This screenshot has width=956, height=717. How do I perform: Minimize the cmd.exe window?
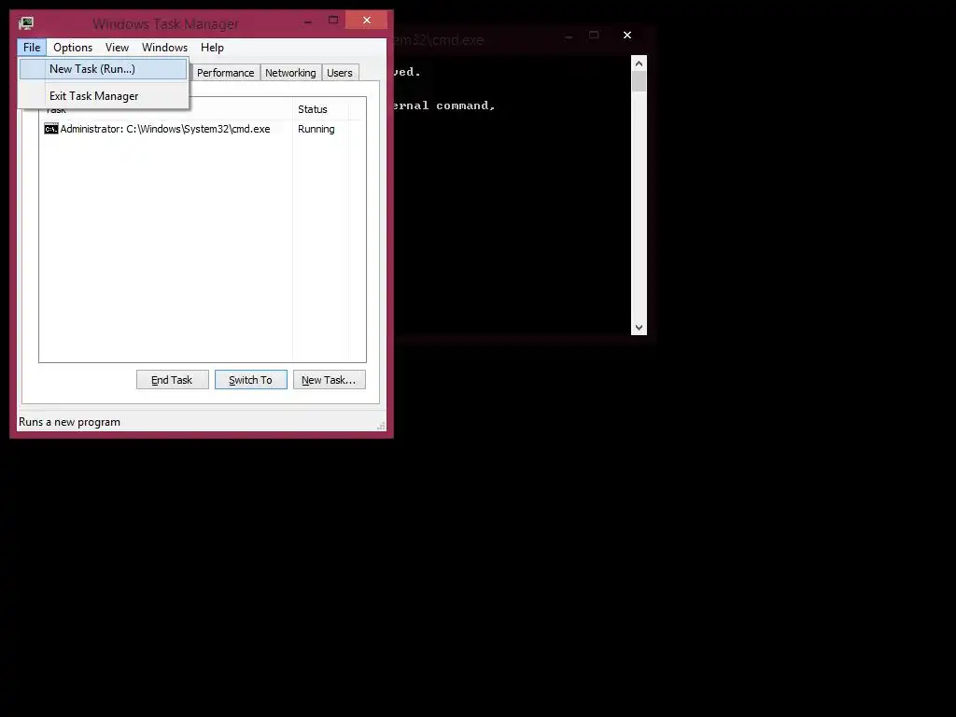coord(569,36)
